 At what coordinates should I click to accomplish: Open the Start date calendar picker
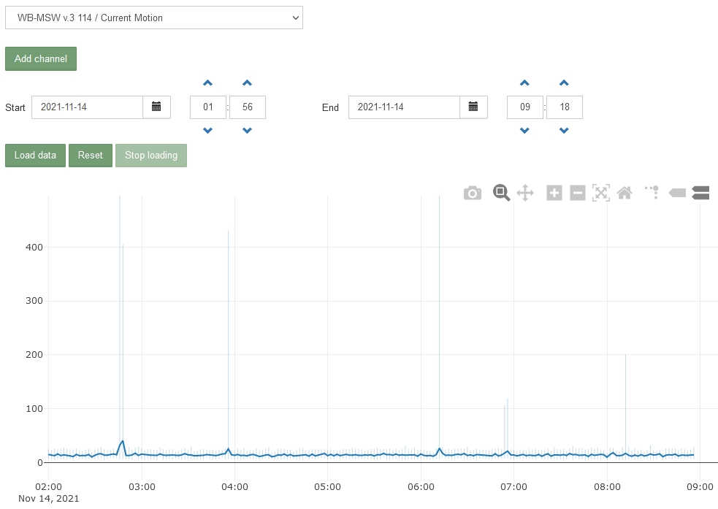156,107
